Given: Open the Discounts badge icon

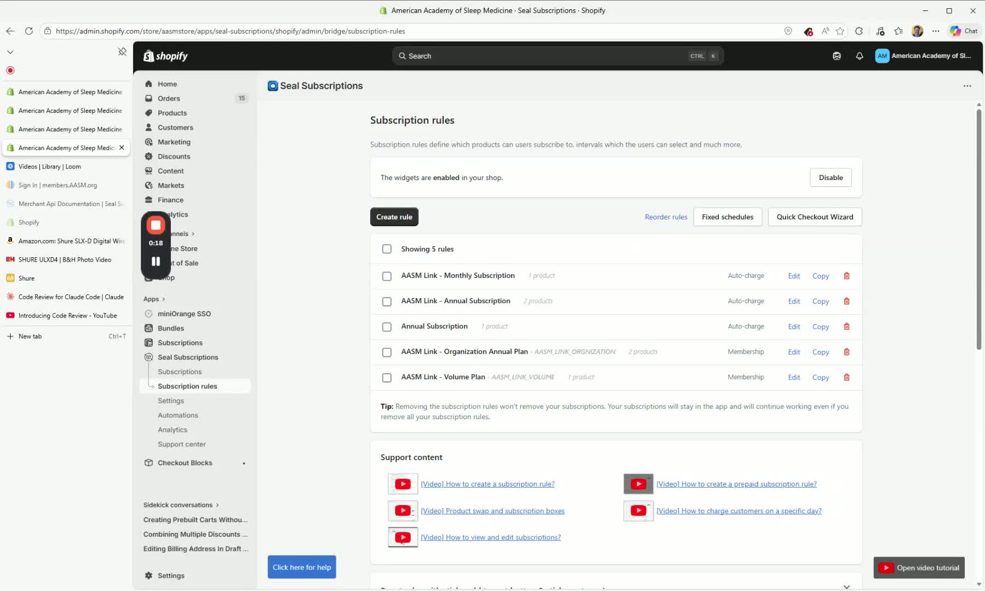Looking at the screenshot, I should [x=148, y=157].
